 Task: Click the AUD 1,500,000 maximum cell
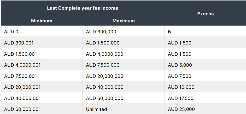pyautogui.click(x=103, y=43)
